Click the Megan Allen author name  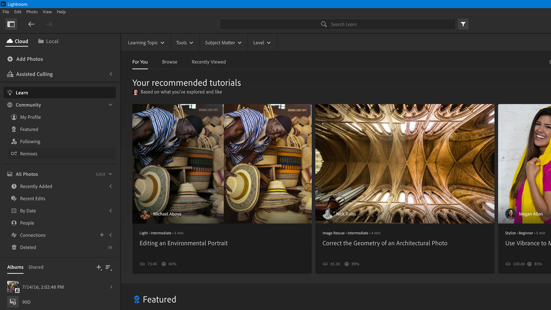point(531,214)
